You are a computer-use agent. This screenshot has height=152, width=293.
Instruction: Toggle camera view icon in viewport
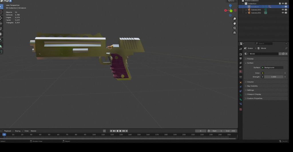234,28
